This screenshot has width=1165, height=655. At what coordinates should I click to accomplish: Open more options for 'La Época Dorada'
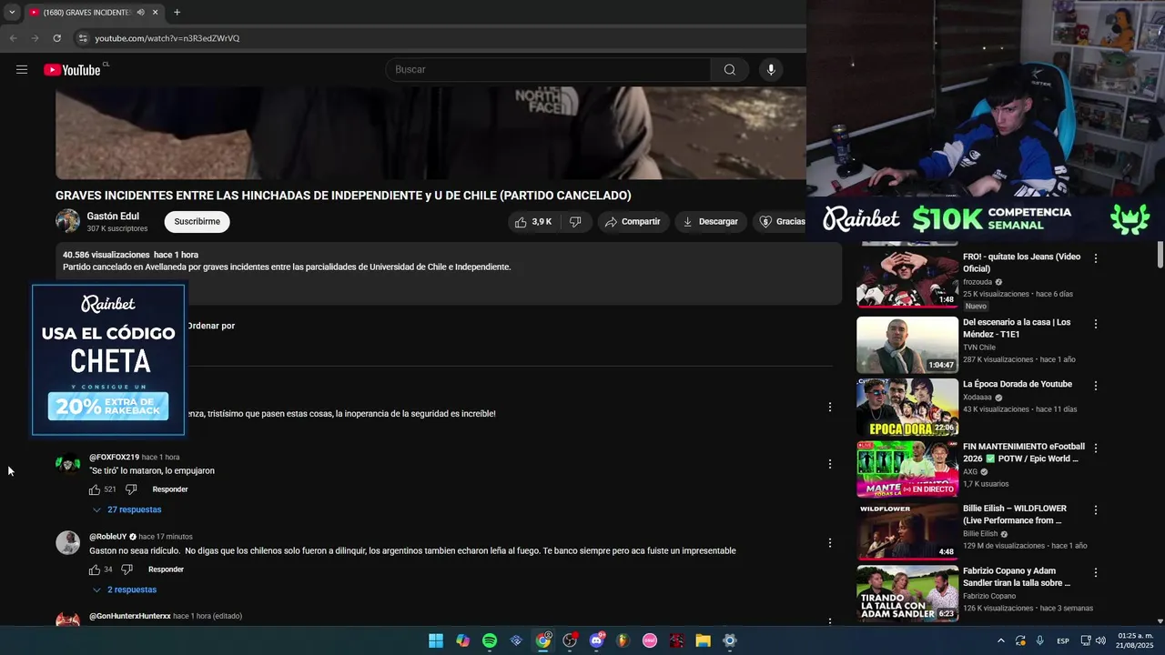(1096, 386)
